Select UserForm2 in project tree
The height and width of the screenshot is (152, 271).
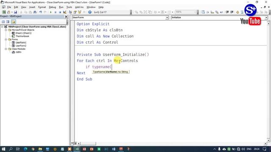21,46
